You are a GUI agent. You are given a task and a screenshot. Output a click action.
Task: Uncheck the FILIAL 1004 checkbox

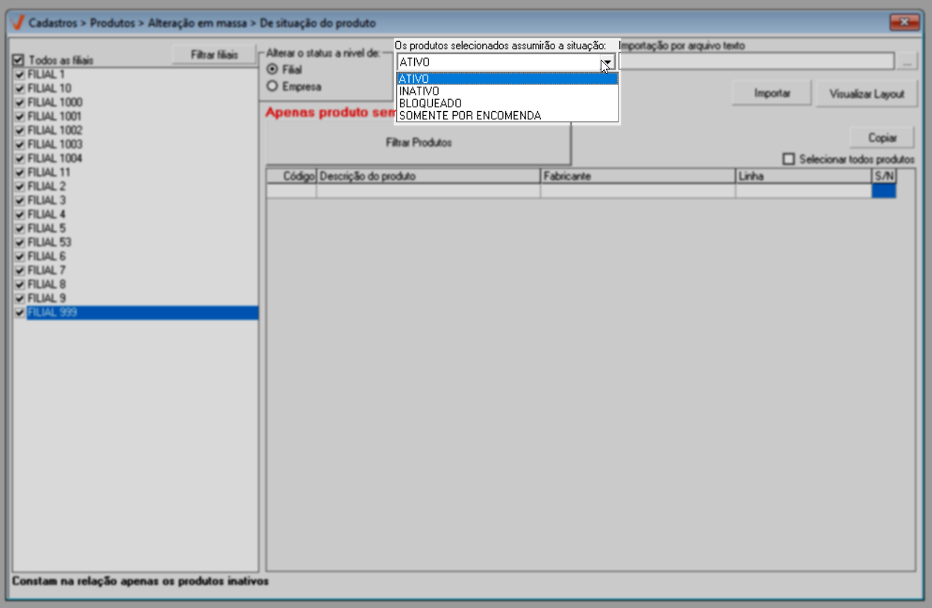coord(20,159)
